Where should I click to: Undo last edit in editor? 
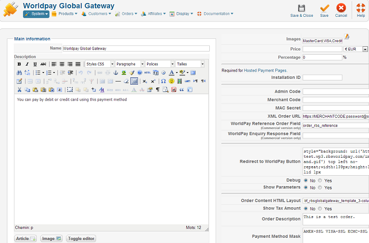(x=81, y=73)
